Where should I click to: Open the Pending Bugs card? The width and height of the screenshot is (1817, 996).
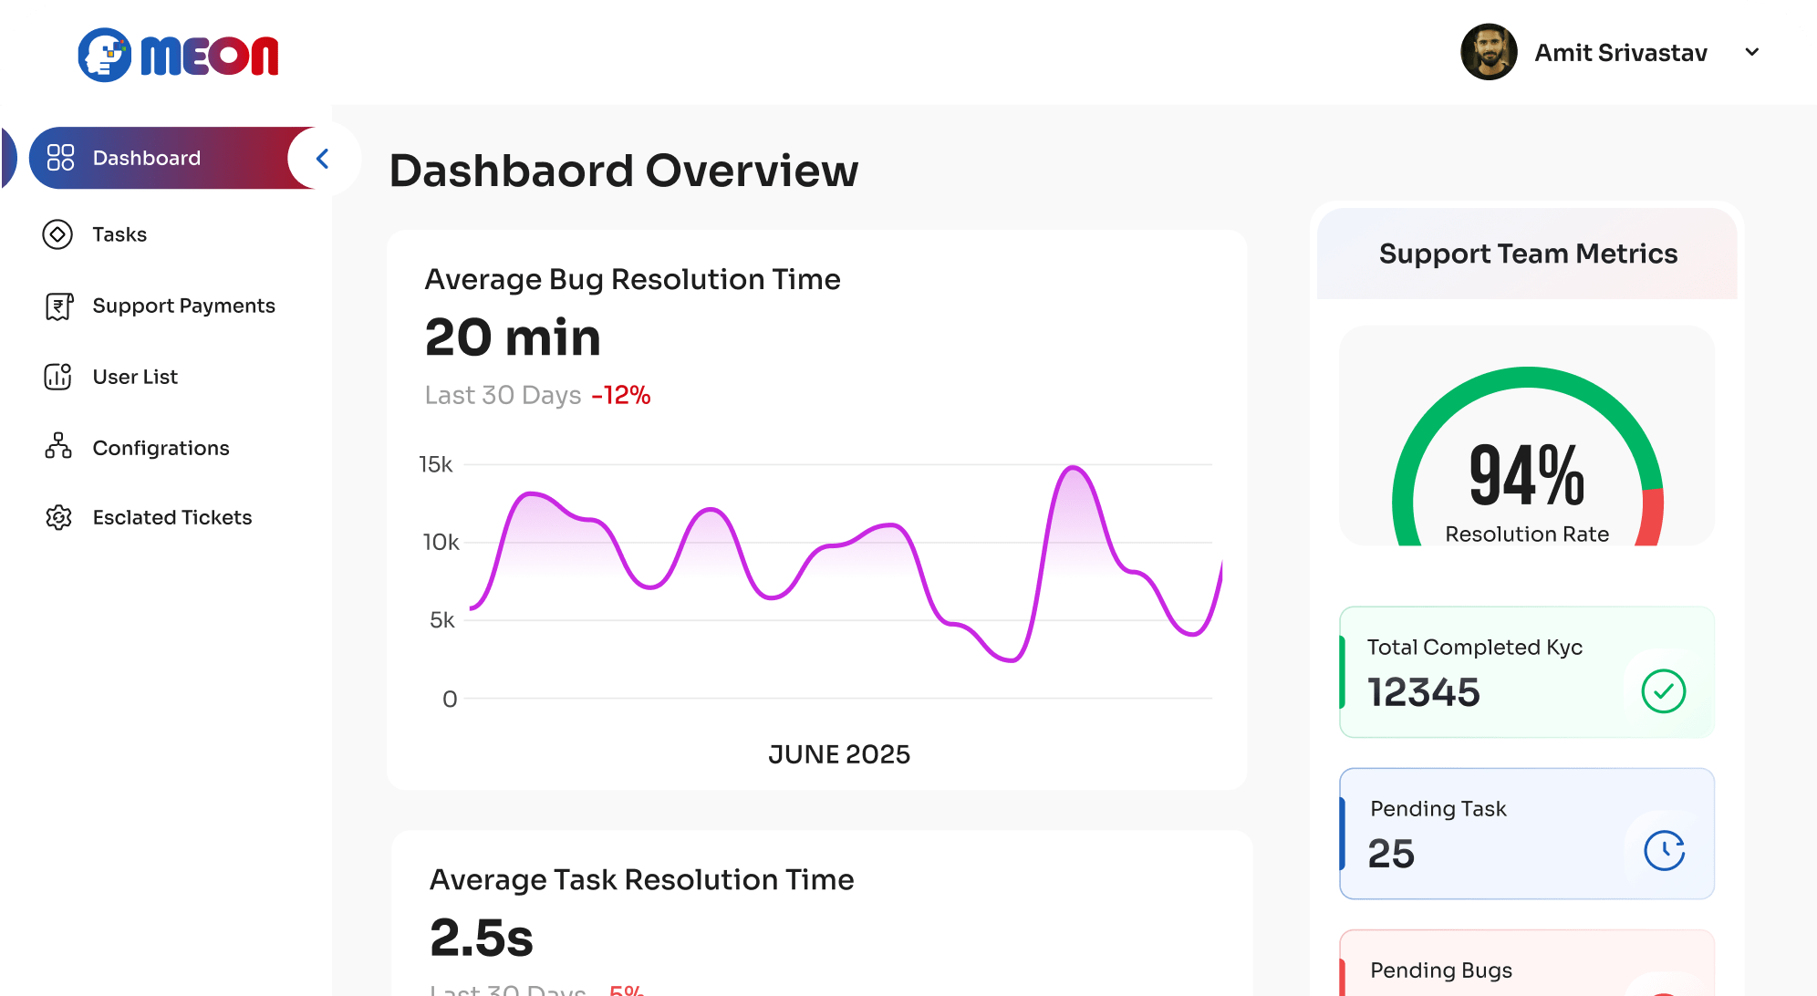1527,963
